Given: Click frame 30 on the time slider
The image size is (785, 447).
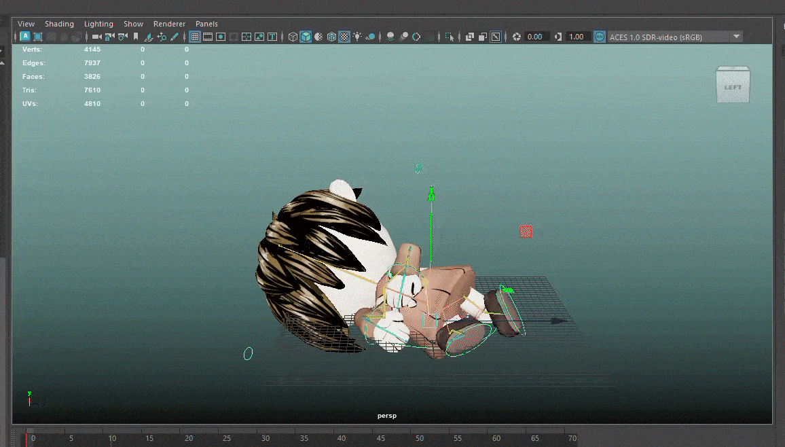Looking at the screenshot, I should 265,438.
